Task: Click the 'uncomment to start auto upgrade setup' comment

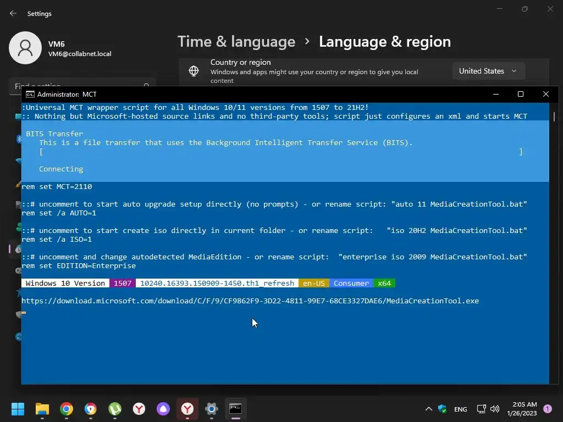Action: click(275, 204)
